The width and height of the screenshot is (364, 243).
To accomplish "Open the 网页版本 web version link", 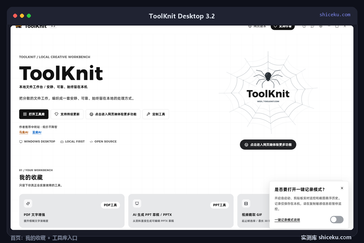I will click(x=257, y=26).
